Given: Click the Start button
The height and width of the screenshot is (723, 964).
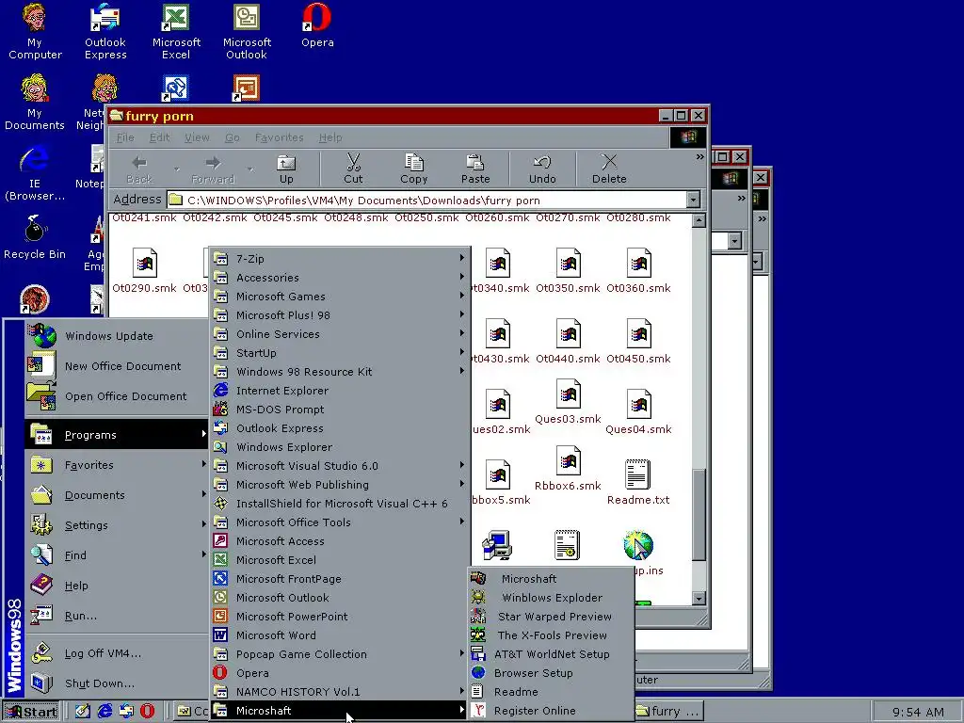Looking at the screenshot, I should [x=31, y=712].
